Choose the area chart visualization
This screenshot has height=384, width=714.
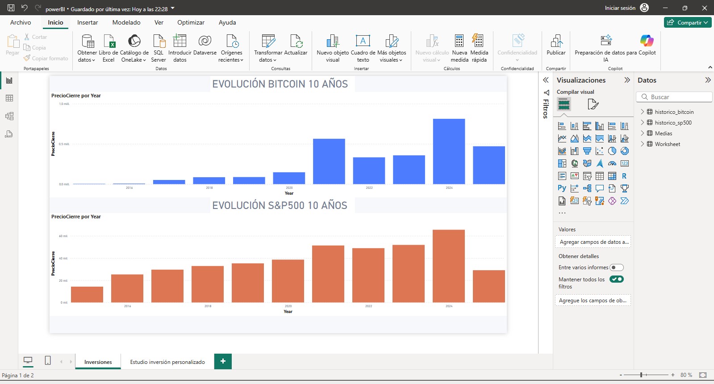(575, 138)
